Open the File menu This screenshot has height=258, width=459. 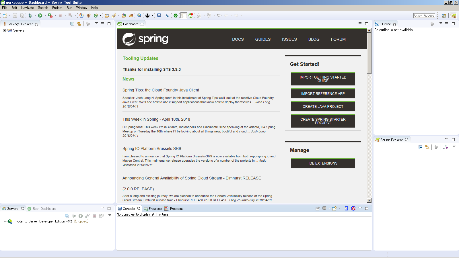5,8
